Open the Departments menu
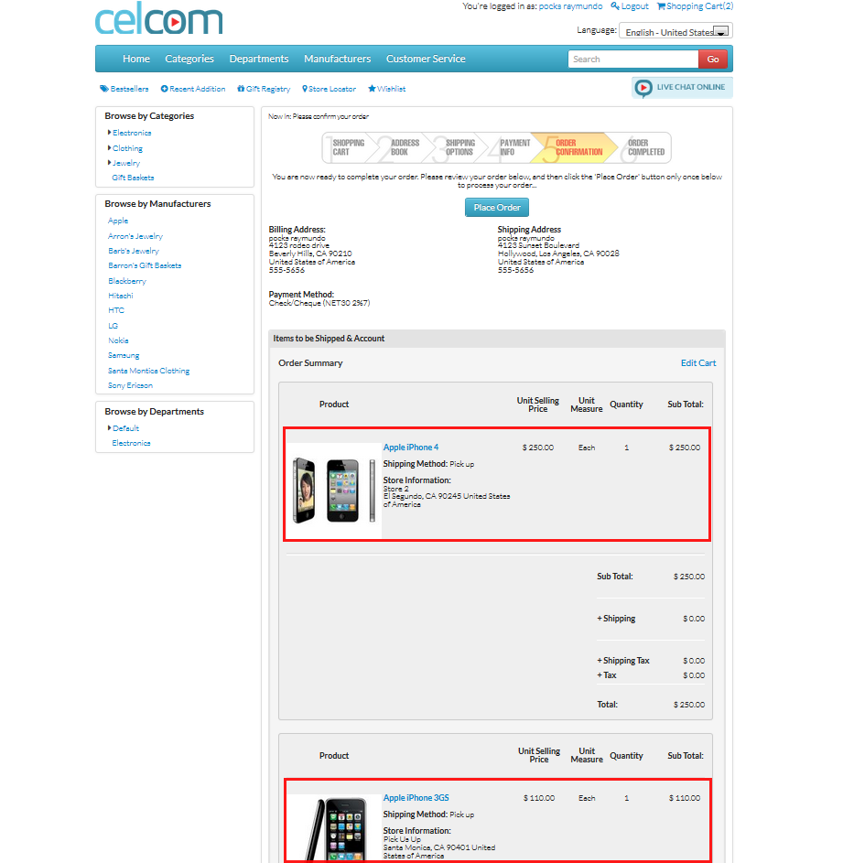 pyautogui.click(x=259, y=59)
